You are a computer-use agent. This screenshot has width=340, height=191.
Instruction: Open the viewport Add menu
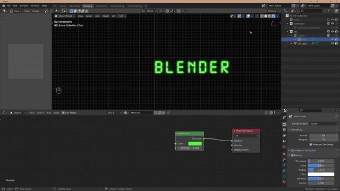click(97, 16)
